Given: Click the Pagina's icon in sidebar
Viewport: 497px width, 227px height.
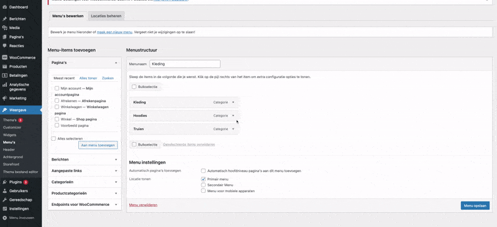Looking at the screenshot, I should [4, 37].
